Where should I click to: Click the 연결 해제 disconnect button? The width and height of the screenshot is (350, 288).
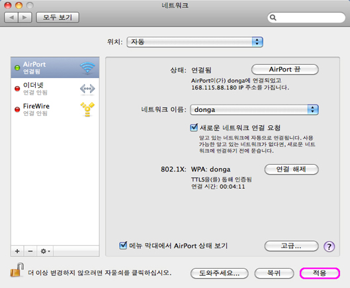(291, 169)
